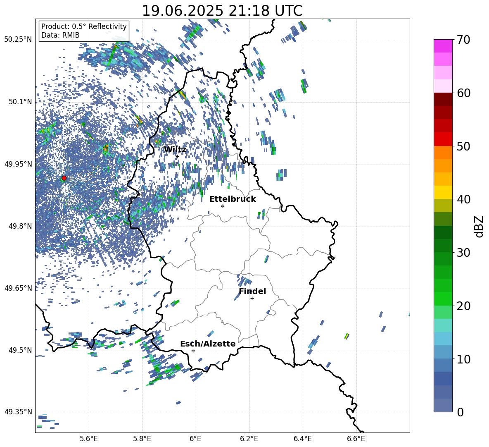Click the 49.35°N latitude label

click(18, 412)
